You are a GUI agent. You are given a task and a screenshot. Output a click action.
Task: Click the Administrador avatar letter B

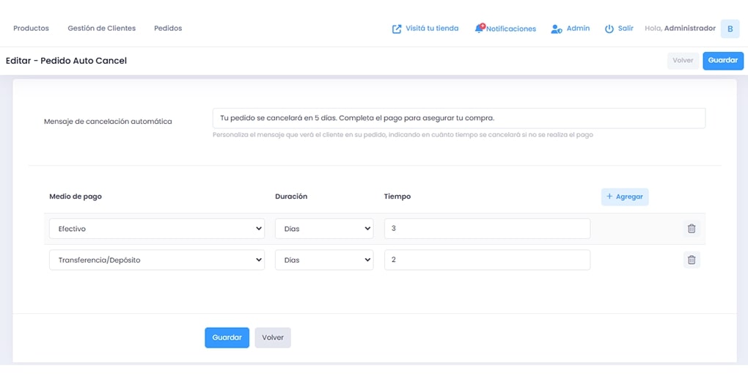point(730,29)
